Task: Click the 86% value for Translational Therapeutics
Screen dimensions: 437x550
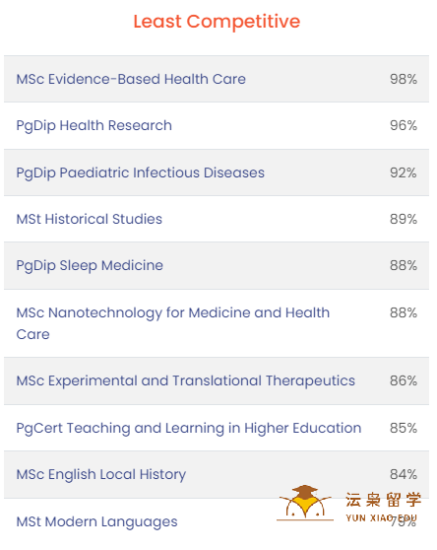Action: point(404,380)
